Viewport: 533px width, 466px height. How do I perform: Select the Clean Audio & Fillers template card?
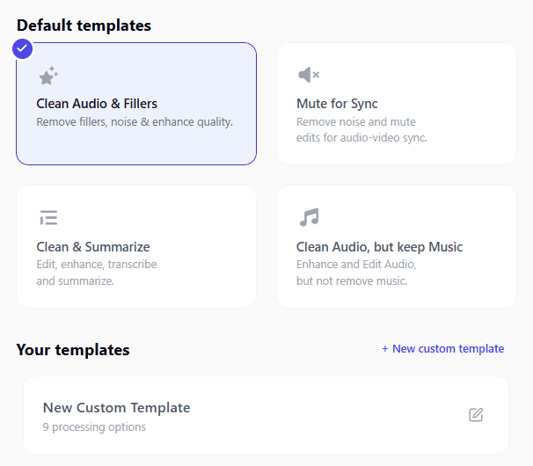point(136,104)
